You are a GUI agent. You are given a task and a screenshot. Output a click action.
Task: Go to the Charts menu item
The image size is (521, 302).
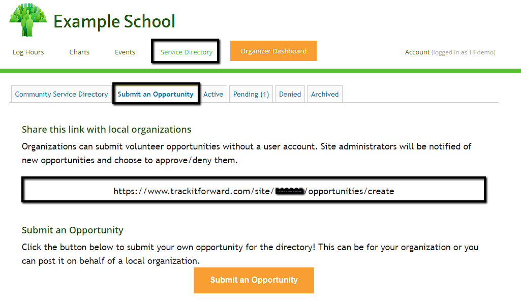pos(79,52)
